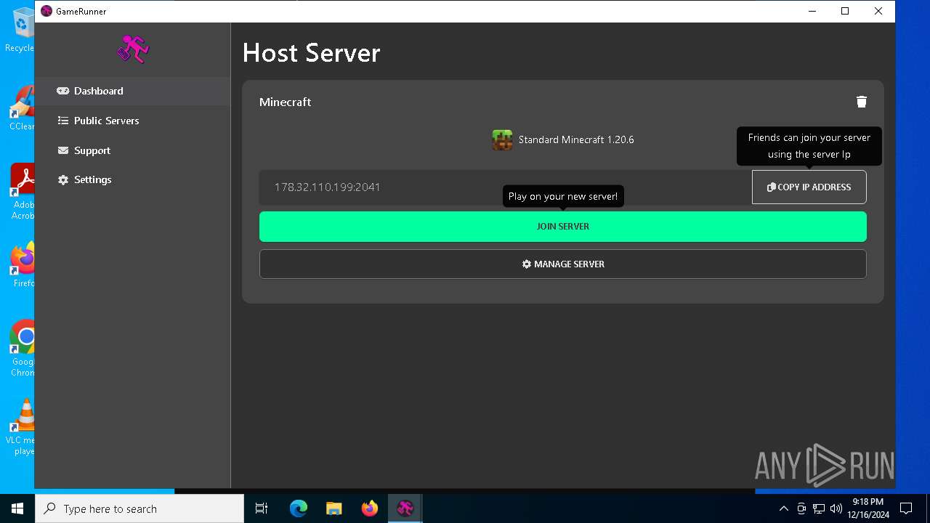Open the Dashboard sidebar item

click(132, 91)
